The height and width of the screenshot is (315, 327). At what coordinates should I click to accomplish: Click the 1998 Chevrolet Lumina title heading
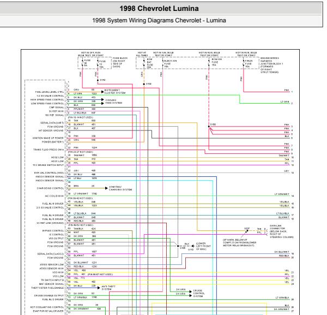[x=159, y=9]
